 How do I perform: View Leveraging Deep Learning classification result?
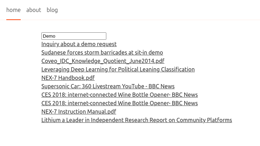[x=118, y=69]
